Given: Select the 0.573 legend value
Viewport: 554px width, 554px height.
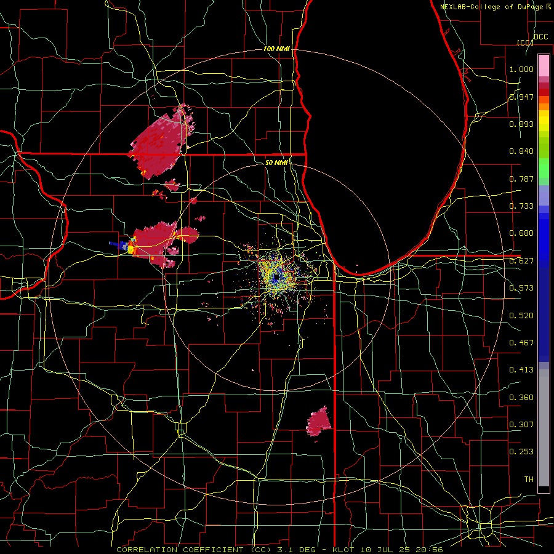Looking at the screenshot, I should tap(521, 288).
